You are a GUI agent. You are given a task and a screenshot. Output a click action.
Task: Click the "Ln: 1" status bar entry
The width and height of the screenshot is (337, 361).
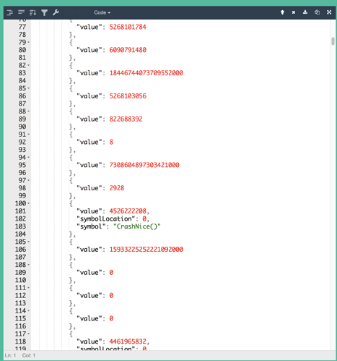coord(10,355)
